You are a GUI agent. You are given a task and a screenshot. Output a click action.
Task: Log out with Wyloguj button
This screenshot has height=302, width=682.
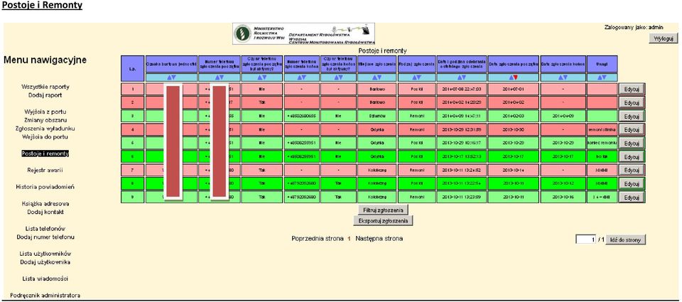pyautogui.click(x=664, y=38)
